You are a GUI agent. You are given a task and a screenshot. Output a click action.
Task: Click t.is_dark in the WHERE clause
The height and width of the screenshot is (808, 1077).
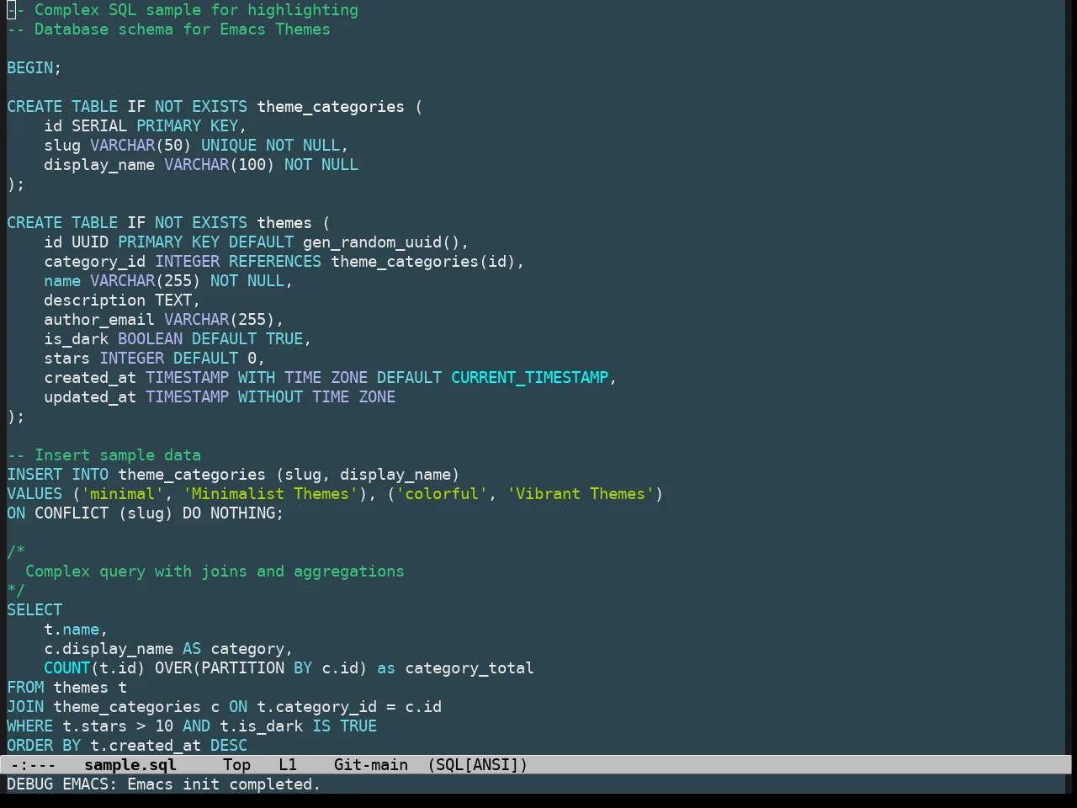(261, 726)
